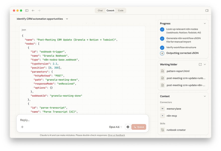The width and height of the screenshot is (221, 151).
Task: Click the Working folder heading
Action: click(x=169, y=64)
